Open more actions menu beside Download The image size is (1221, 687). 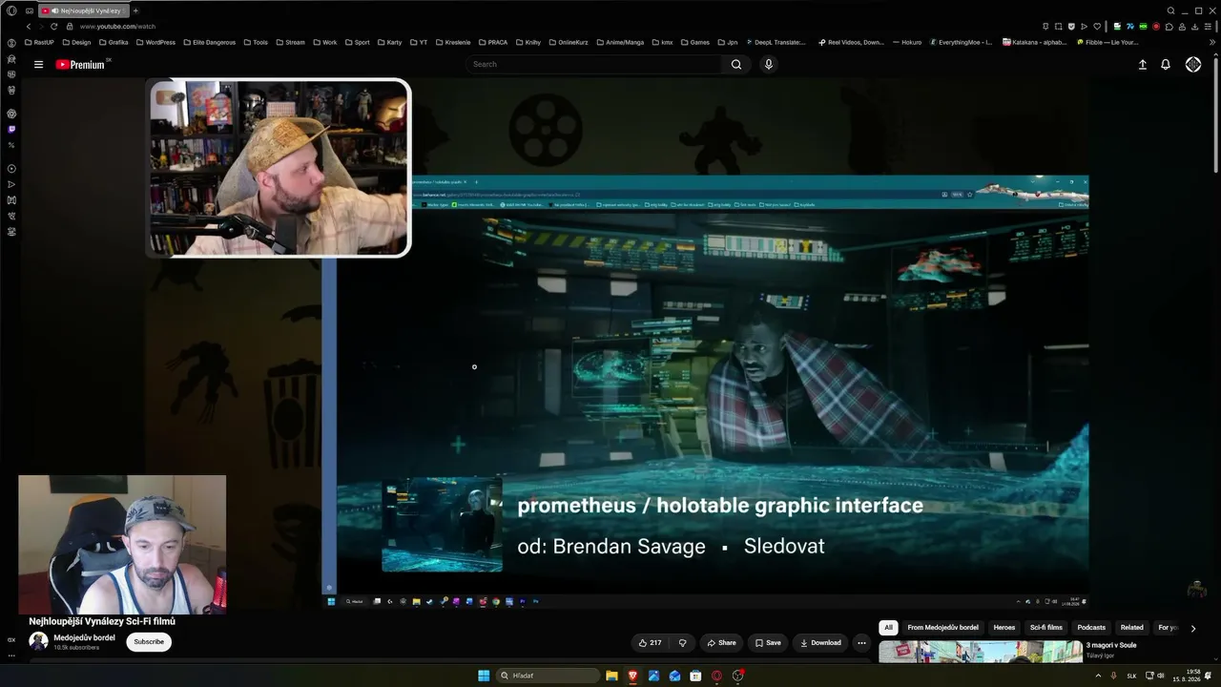pyautogui.click(x=861, y=643)
